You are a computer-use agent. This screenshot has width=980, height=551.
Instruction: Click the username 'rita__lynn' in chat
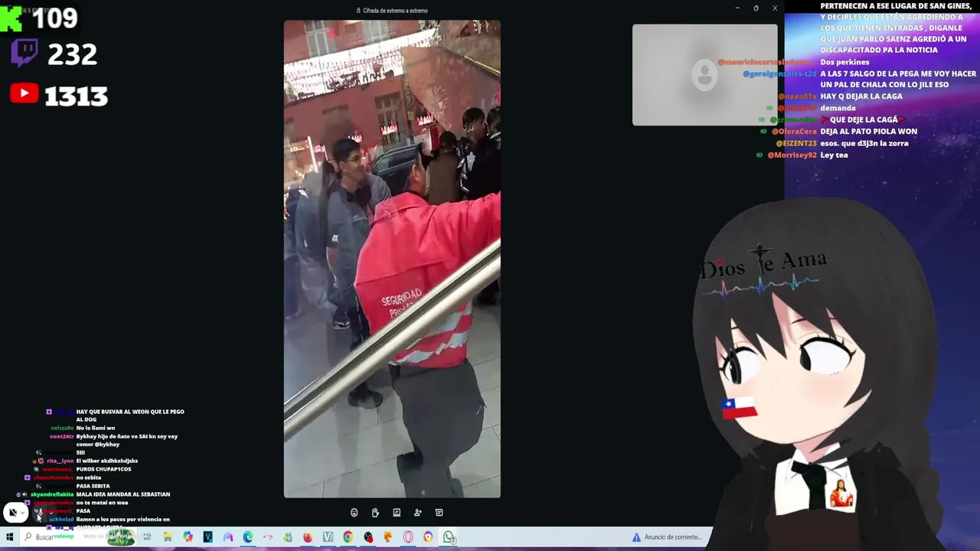pyautogui.click(x=60, y=461)
